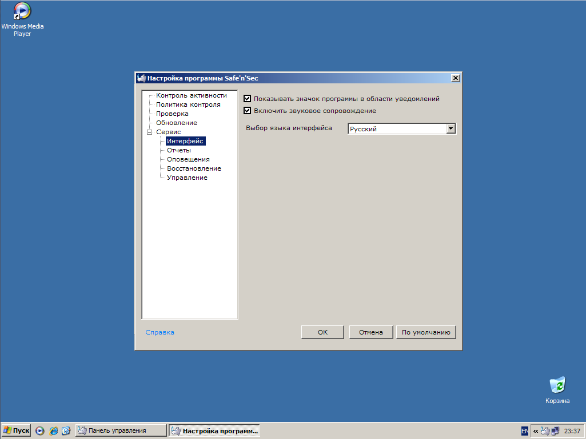Open the Корзина recycle bin icon
Screen dimensions: 586x439
[x=557, y=390]
